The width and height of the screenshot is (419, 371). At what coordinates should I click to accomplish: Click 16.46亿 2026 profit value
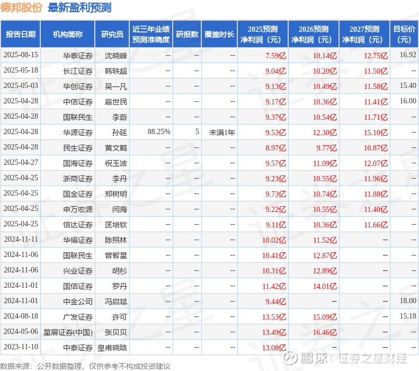point(325,332)
